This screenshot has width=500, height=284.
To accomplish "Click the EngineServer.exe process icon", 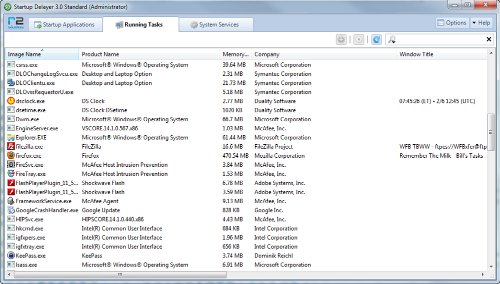I will 11,128.
